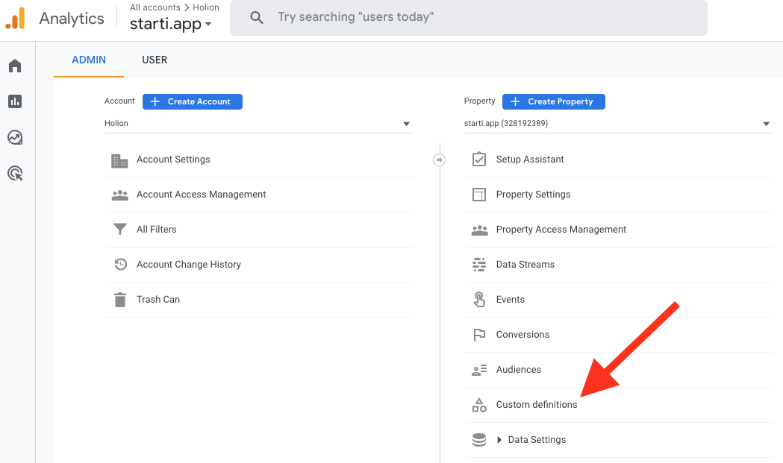Switch to the USER tab
This screenshot has width=783, height=463.
pos(155,60)
